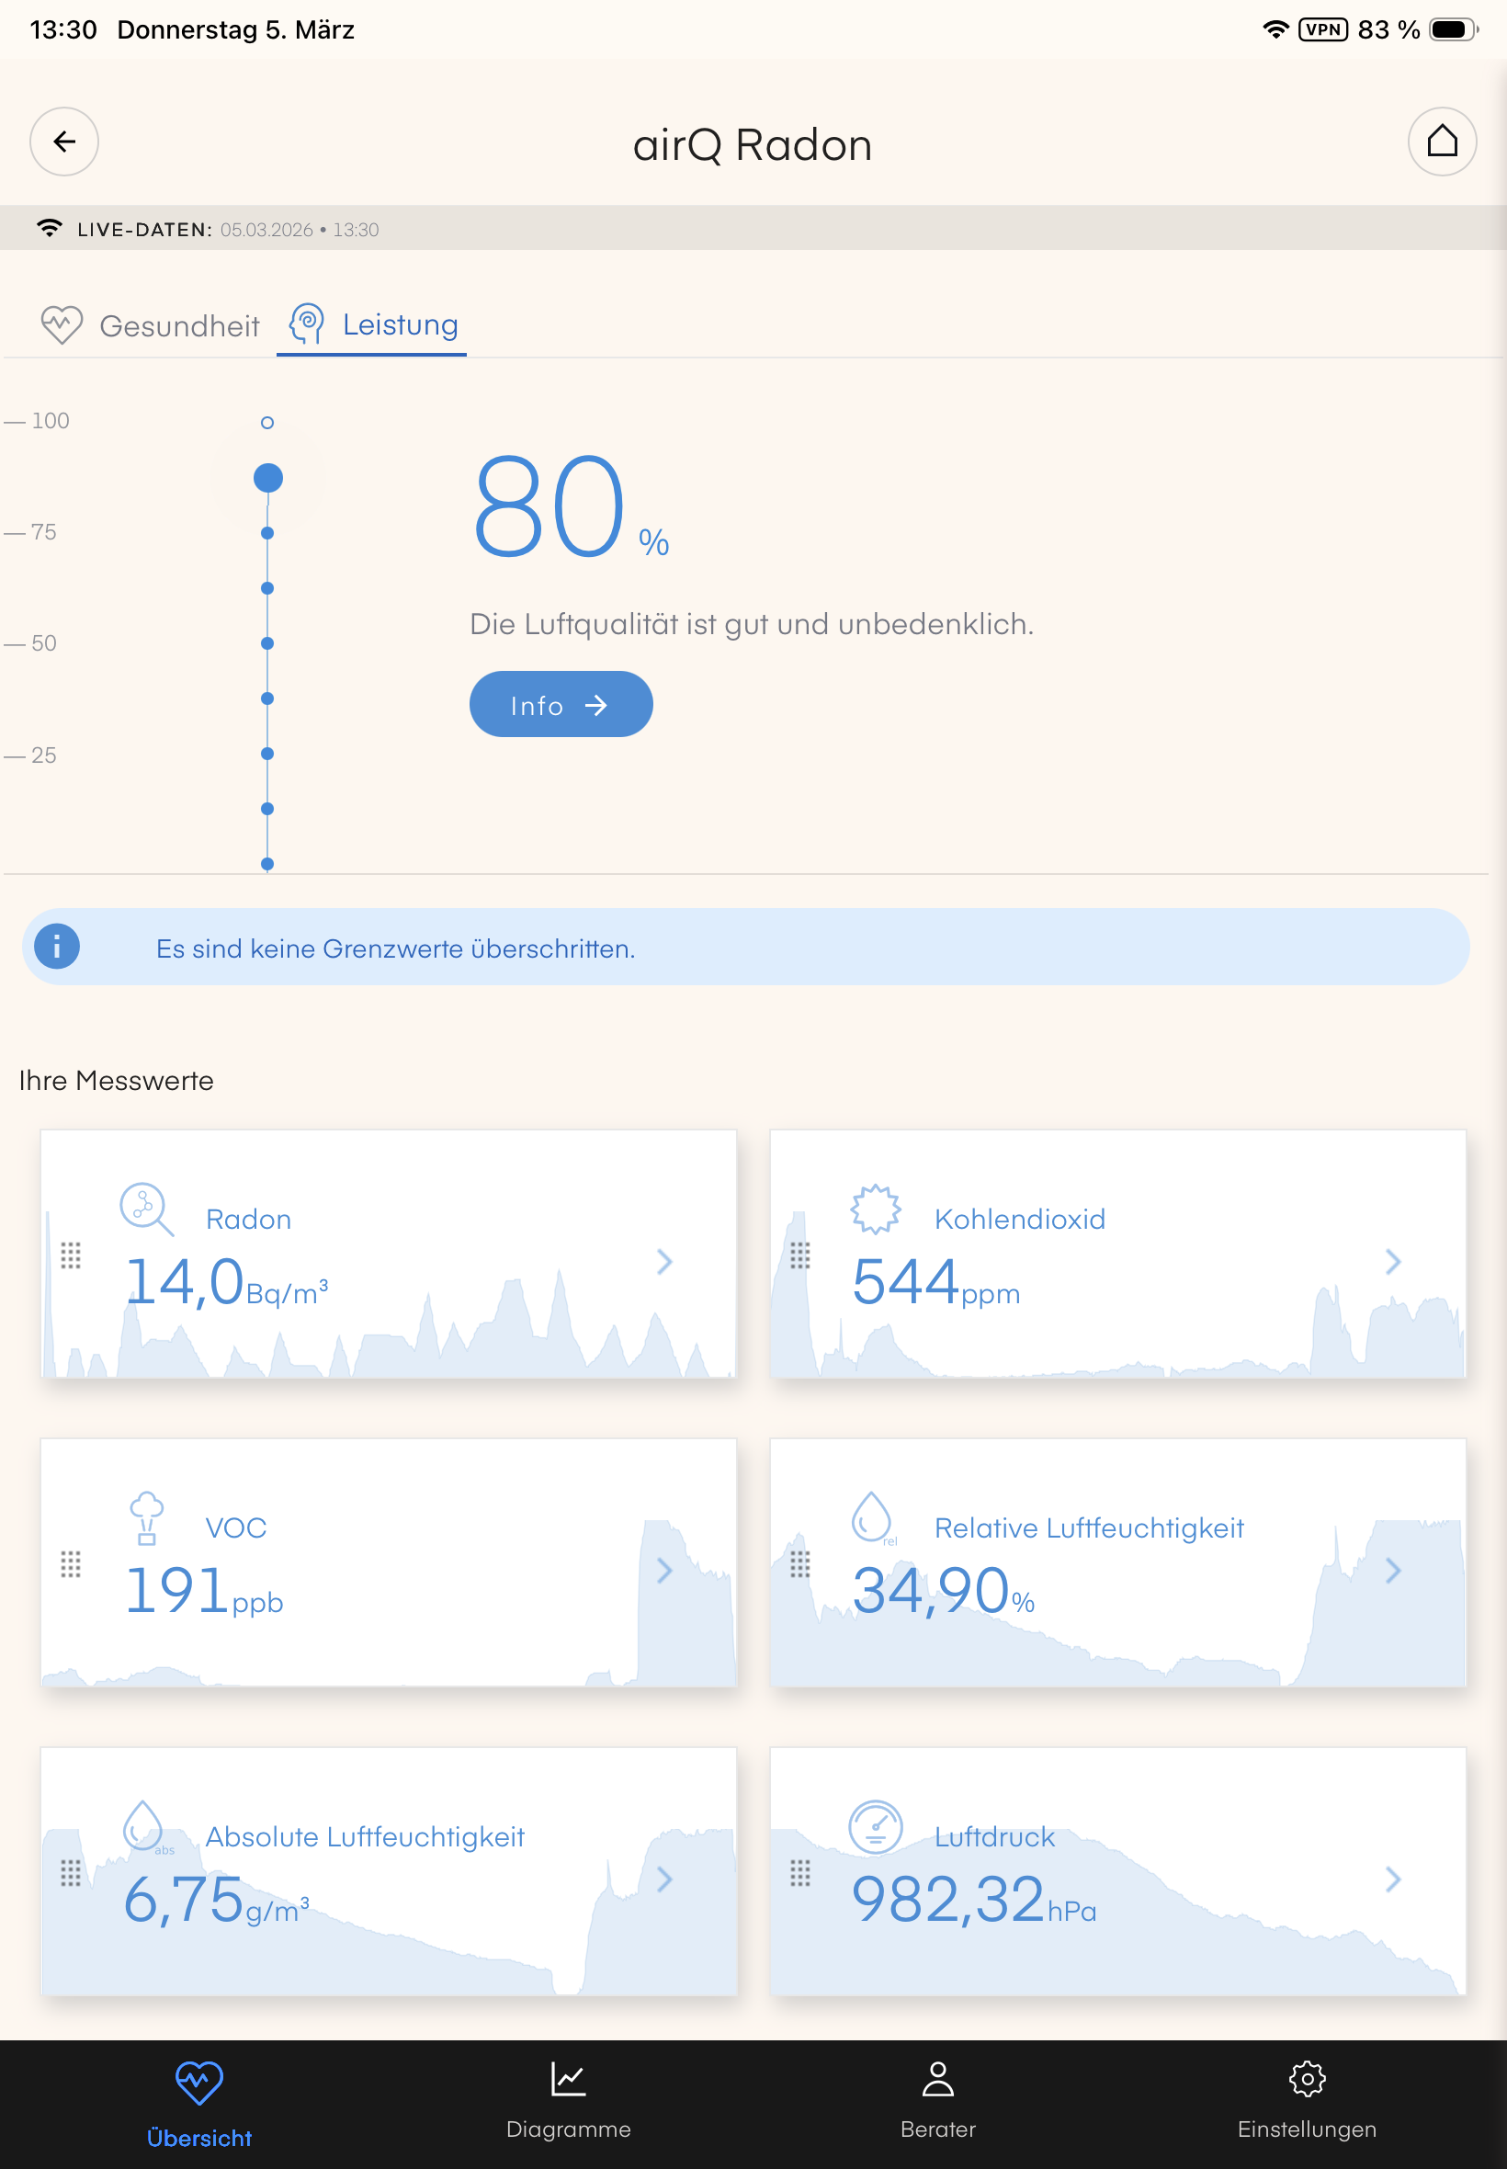The width and height of the screenshot is (1507, 2169).
Task: Click the 80 % performance score
Action: (x=571, y=508)
